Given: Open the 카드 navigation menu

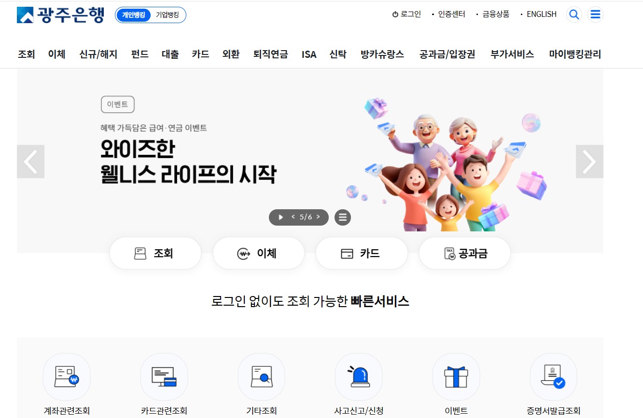Looking at the screenshot, I should pos(200,54).
